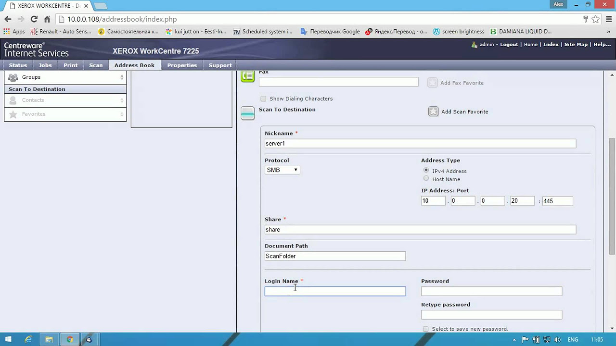Click the Share input field
Screen dimensions: 616x346
tap(420, 230)
